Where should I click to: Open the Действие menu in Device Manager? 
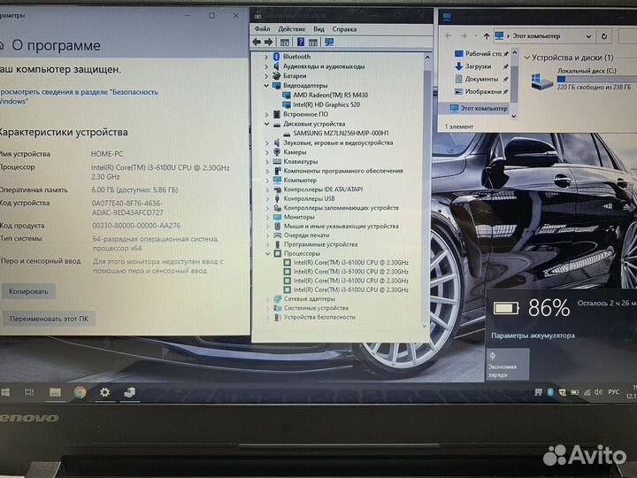291,29
